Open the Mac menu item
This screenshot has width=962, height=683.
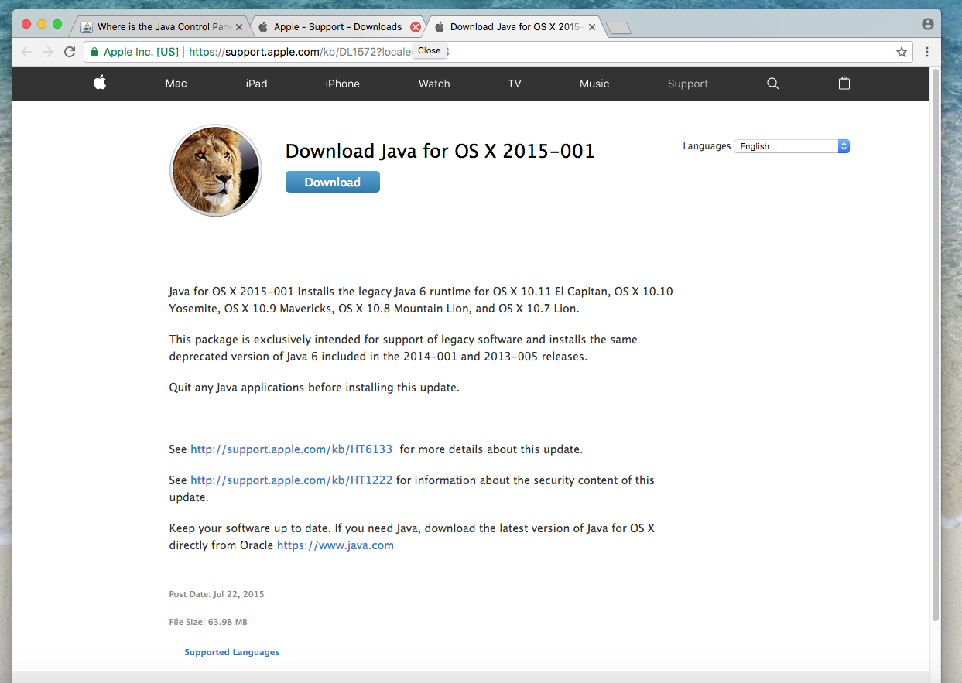pos(176,84)
